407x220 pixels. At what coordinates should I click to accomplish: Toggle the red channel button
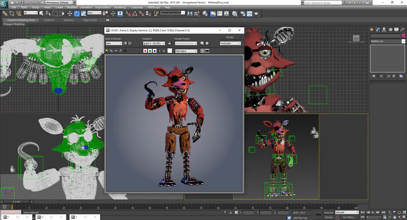[145, 51]
